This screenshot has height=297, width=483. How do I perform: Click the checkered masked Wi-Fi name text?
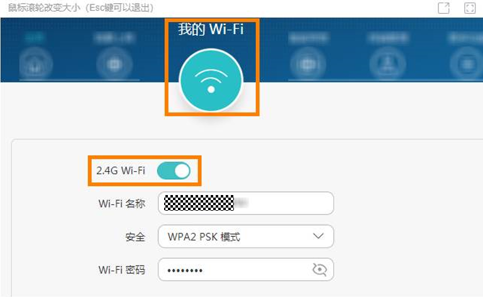(x=199, y=203)
